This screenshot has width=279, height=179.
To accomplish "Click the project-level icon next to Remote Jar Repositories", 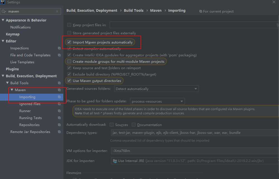I will tap(59, 132).
